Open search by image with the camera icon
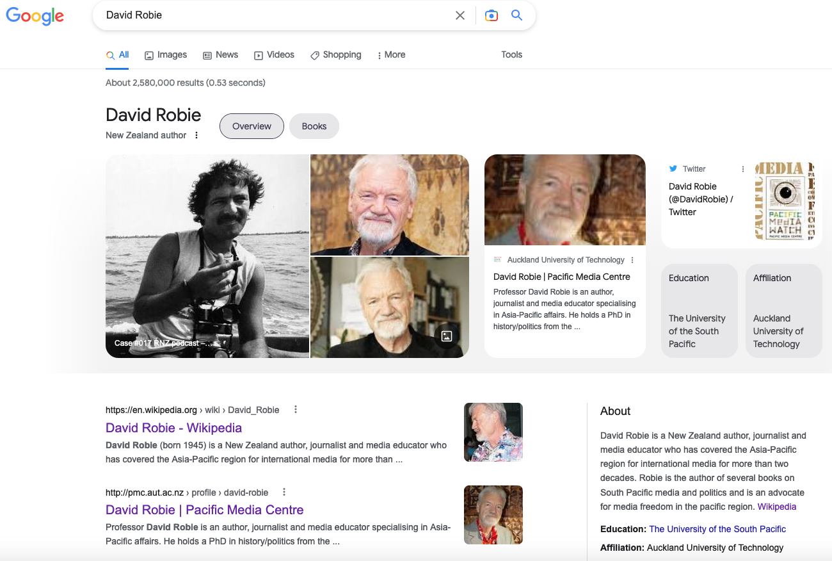Viewport: 832px width, 561px height. point(491,15)
